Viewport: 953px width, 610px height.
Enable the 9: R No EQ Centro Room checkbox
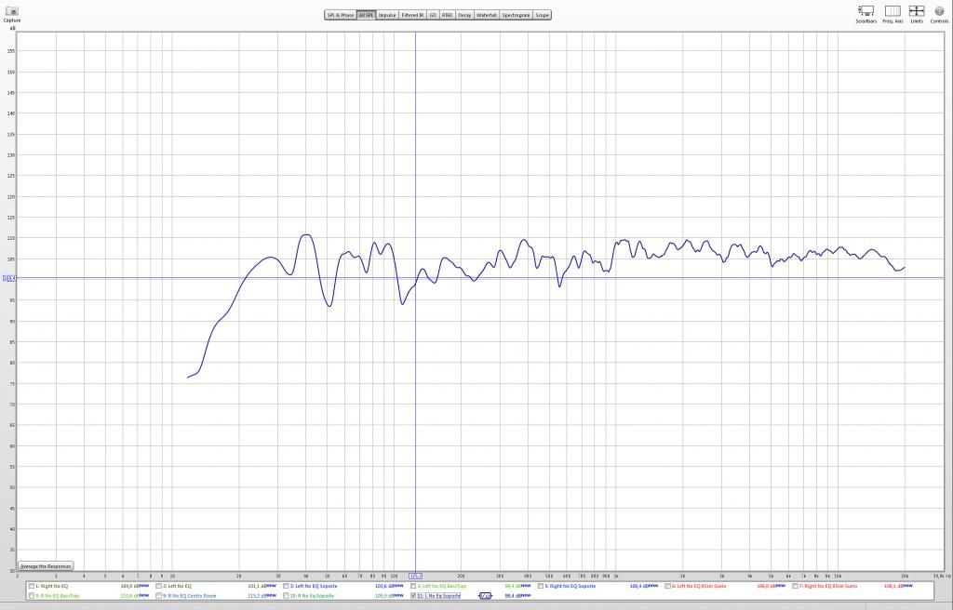point(158,596)
